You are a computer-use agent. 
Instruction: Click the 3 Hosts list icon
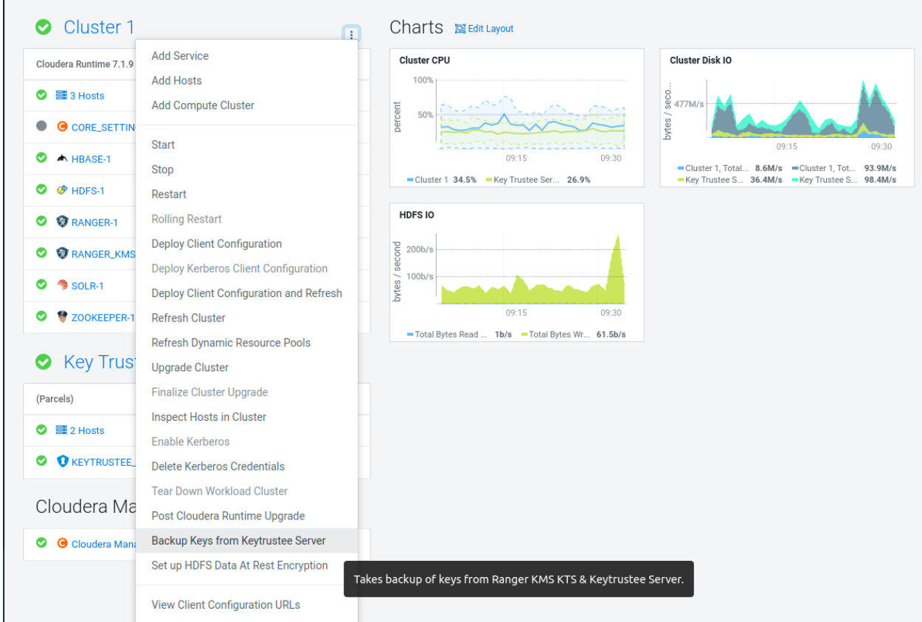62,95
